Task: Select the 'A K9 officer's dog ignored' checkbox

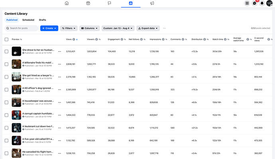Action: [x=6, y=90]
